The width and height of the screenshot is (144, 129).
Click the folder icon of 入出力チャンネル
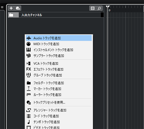(11, 15)
